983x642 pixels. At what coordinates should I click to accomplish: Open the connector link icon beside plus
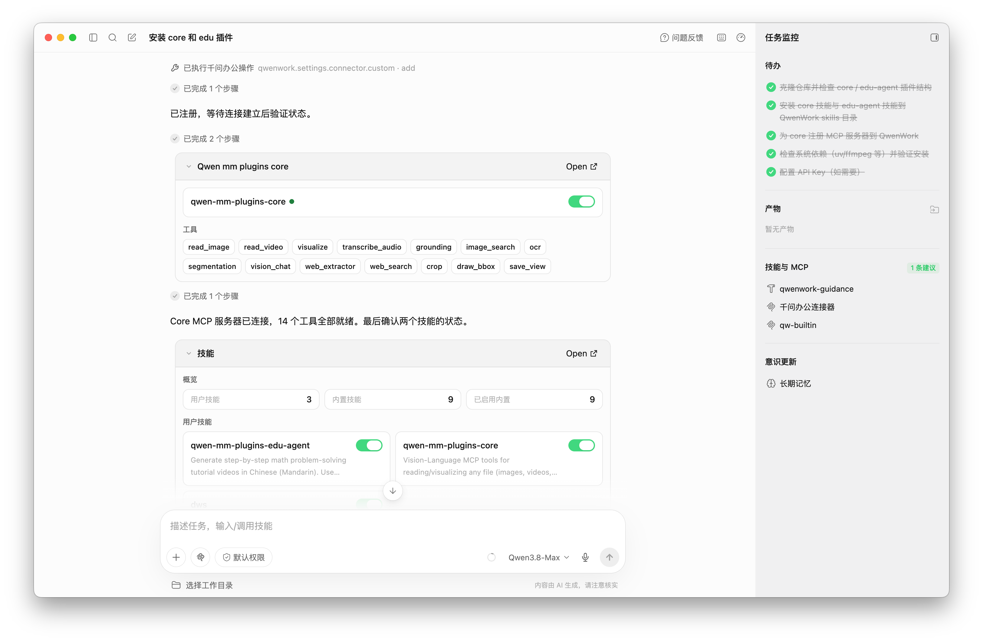(x=200, y=557)
